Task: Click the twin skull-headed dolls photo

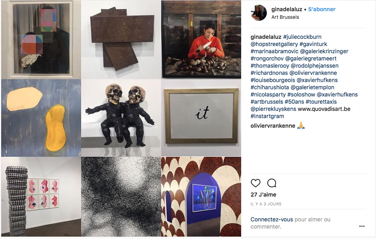Action: coord(121,118)
